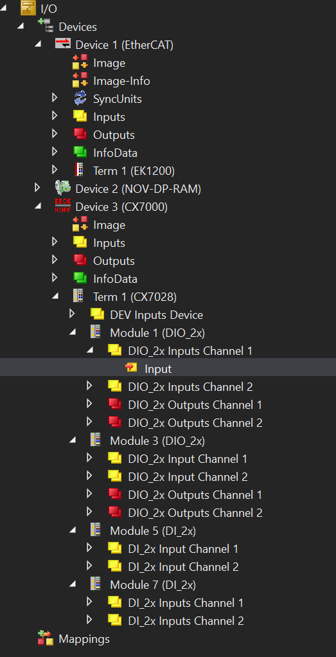Click the EtherCAT Device 1 icon

(62, 44)
